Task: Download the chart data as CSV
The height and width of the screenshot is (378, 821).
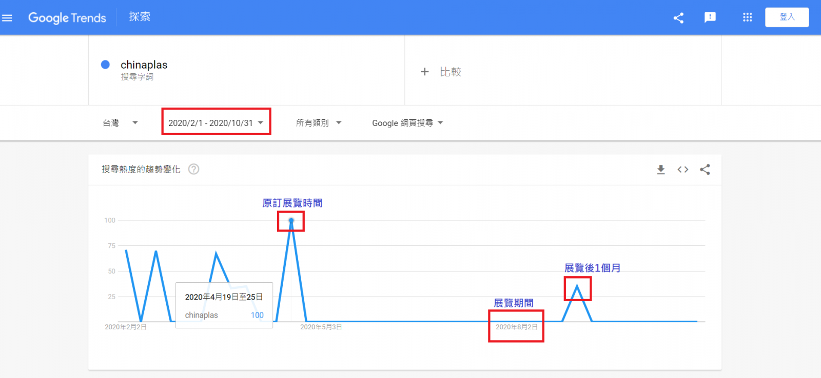Action: [661, 170]
